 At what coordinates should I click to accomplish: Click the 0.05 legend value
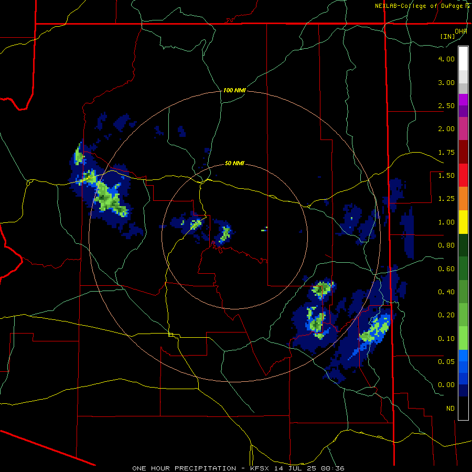446,361
